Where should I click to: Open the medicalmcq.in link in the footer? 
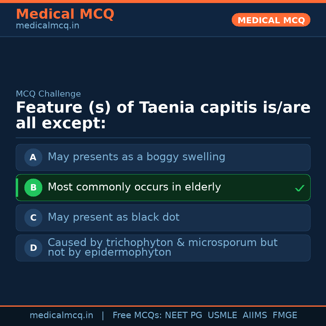tap(61, 315)
